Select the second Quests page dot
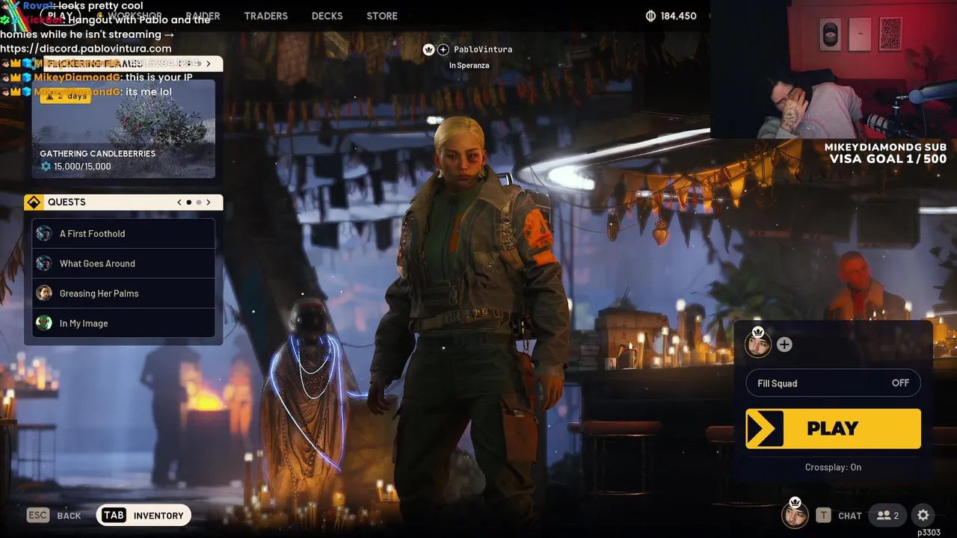The image size is (957, 538). (x=199, y=202)
